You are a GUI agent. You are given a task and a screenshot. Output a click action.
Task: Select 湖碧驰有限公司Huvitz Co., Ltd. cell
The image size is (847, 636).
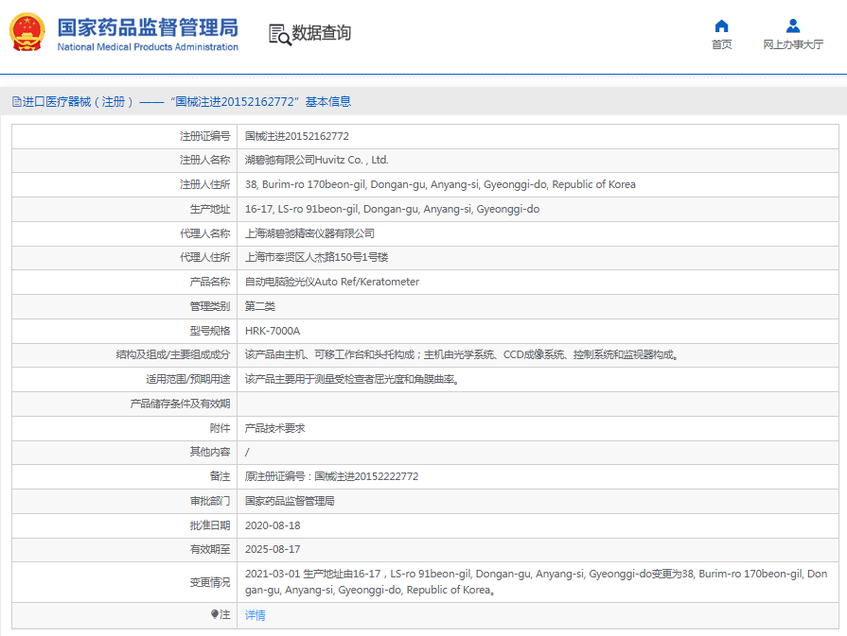coord(316,160)
